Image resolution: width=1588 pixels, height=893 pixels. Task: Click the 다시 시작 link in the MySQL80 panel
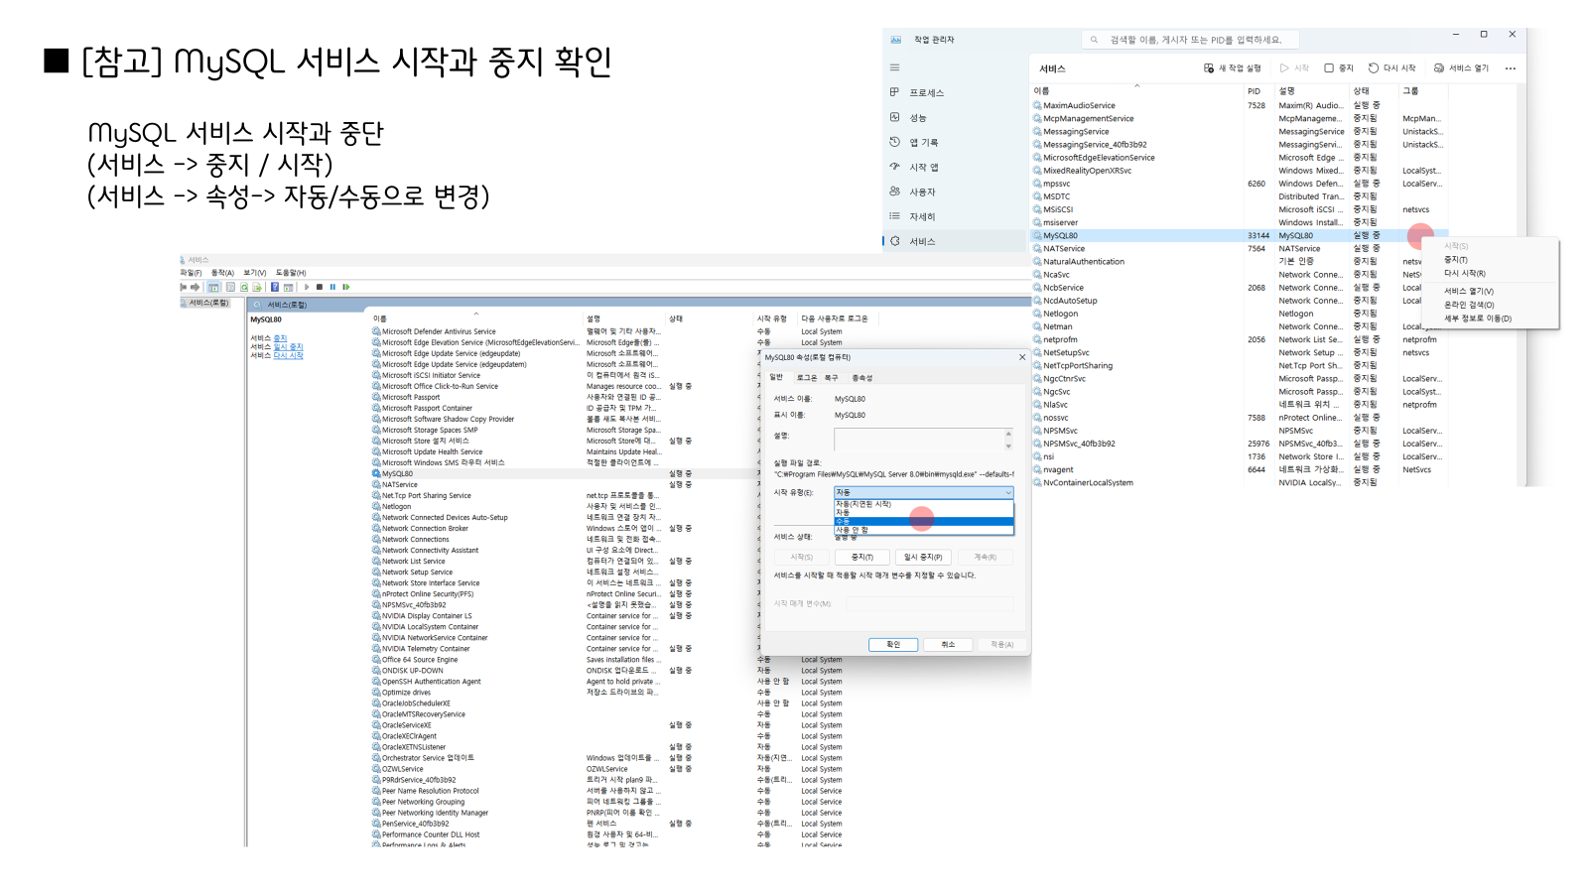[x=288, y=355]
